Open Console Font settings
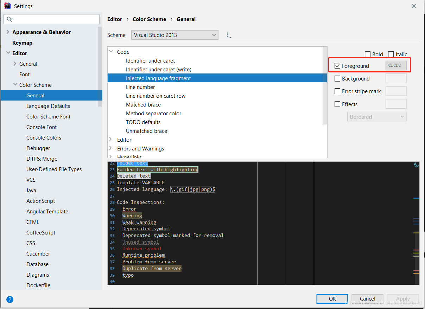425x309 pixels. coord(42,127)
